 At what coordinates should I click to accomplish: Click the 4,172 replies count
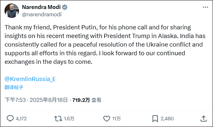(21, 119)
